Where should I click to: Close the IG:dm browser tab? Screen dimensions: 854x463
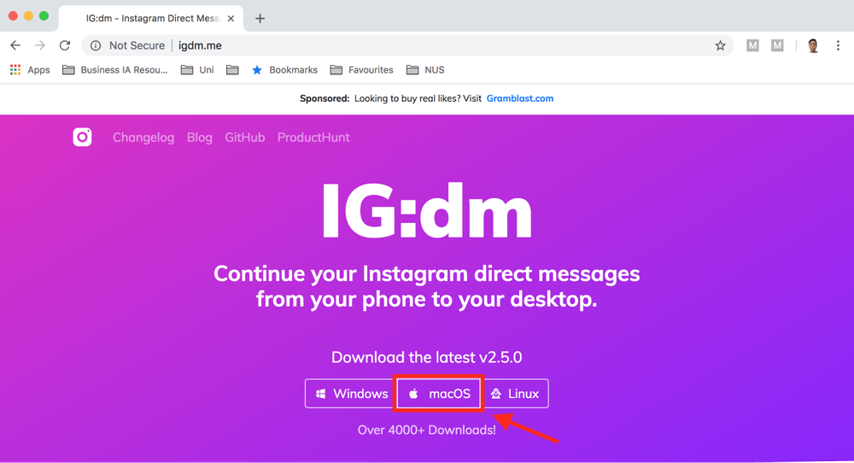coord(231,18)
